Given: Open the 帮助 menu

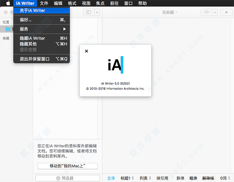Looking at the screenshot, I should tap(142, 3).
